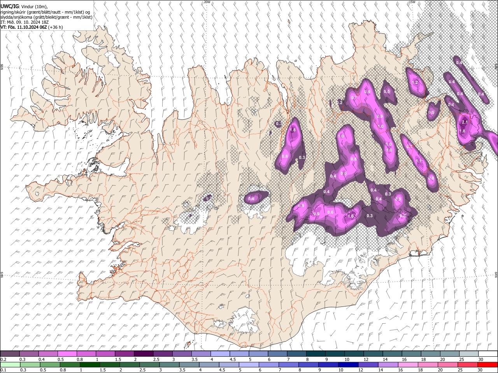
Task: Select the 1–1.5 swatch in the upper legend
Action: click(105, 354)
